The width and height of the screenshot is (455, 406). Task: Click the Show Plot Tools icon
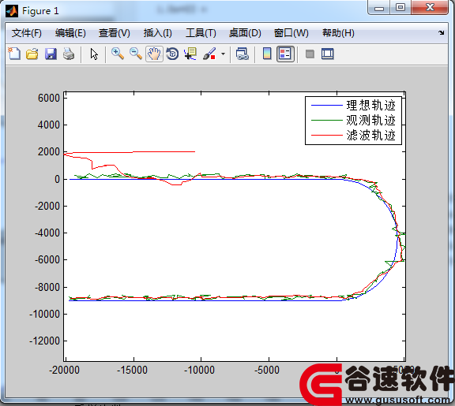click(328, 54)
